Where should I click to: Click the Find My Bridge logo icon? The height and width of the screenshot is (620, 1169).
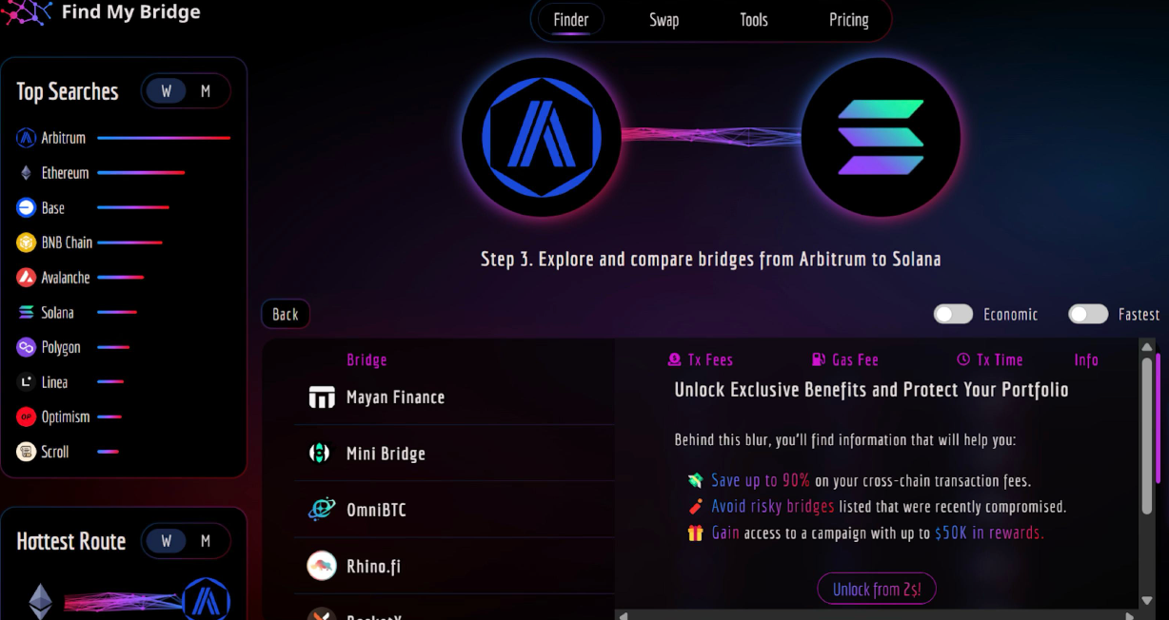pos(28,12)
